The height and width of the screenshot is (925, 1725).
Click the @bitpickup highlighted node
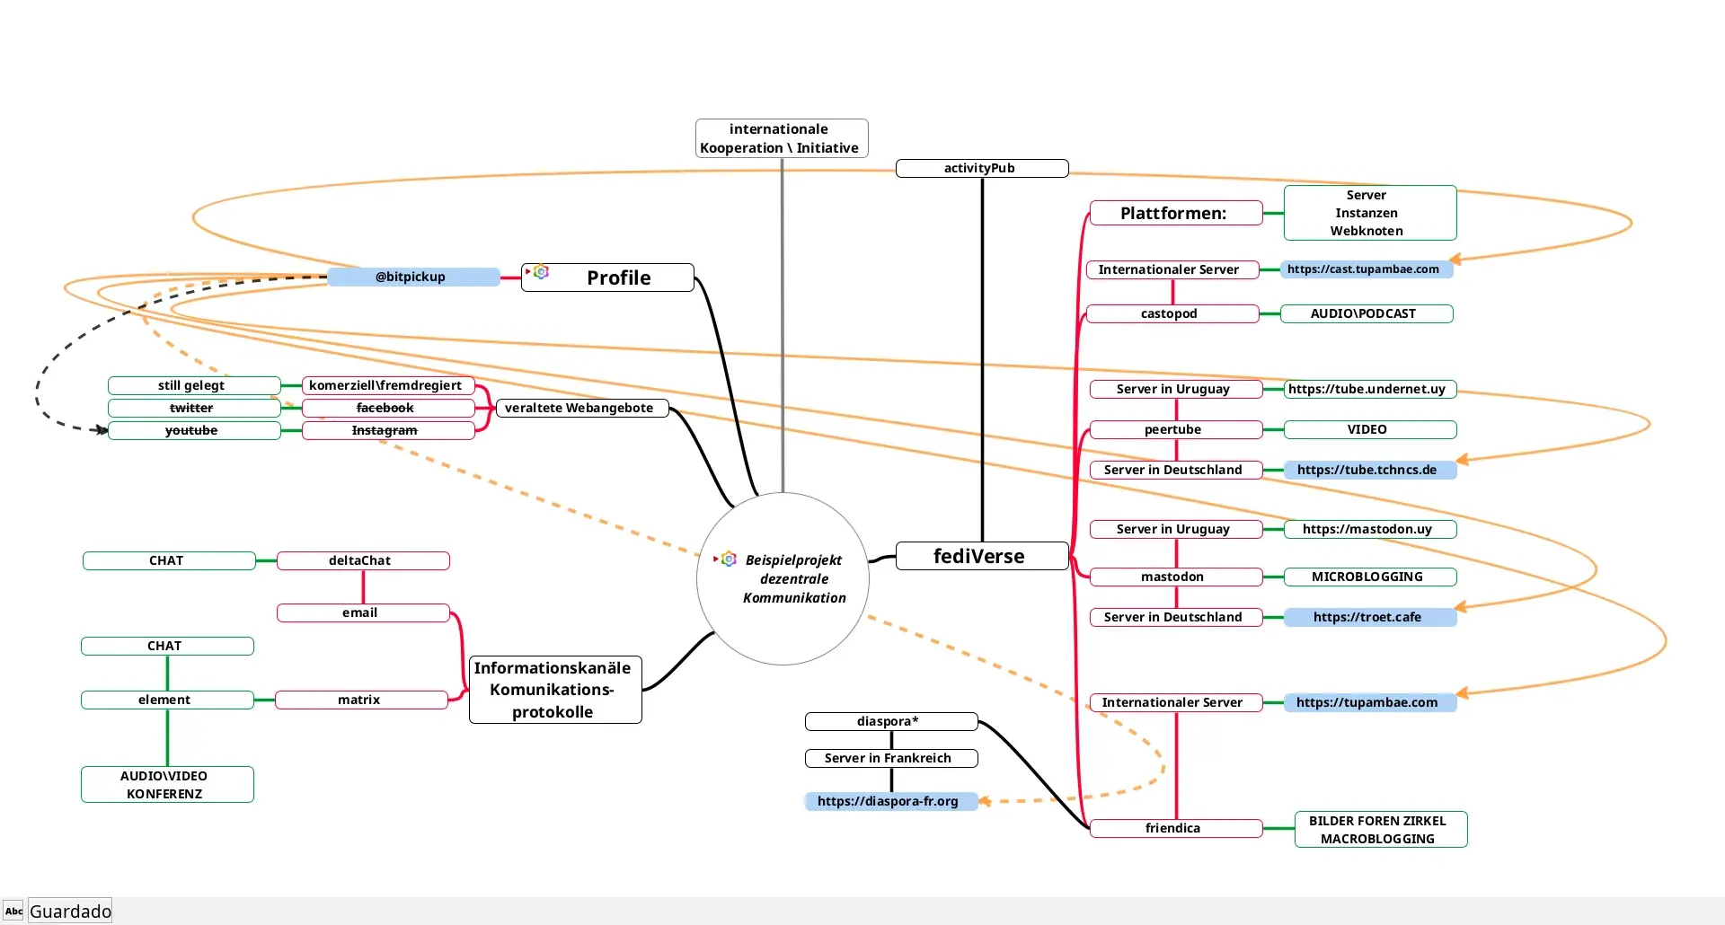[x=411, y=277]
